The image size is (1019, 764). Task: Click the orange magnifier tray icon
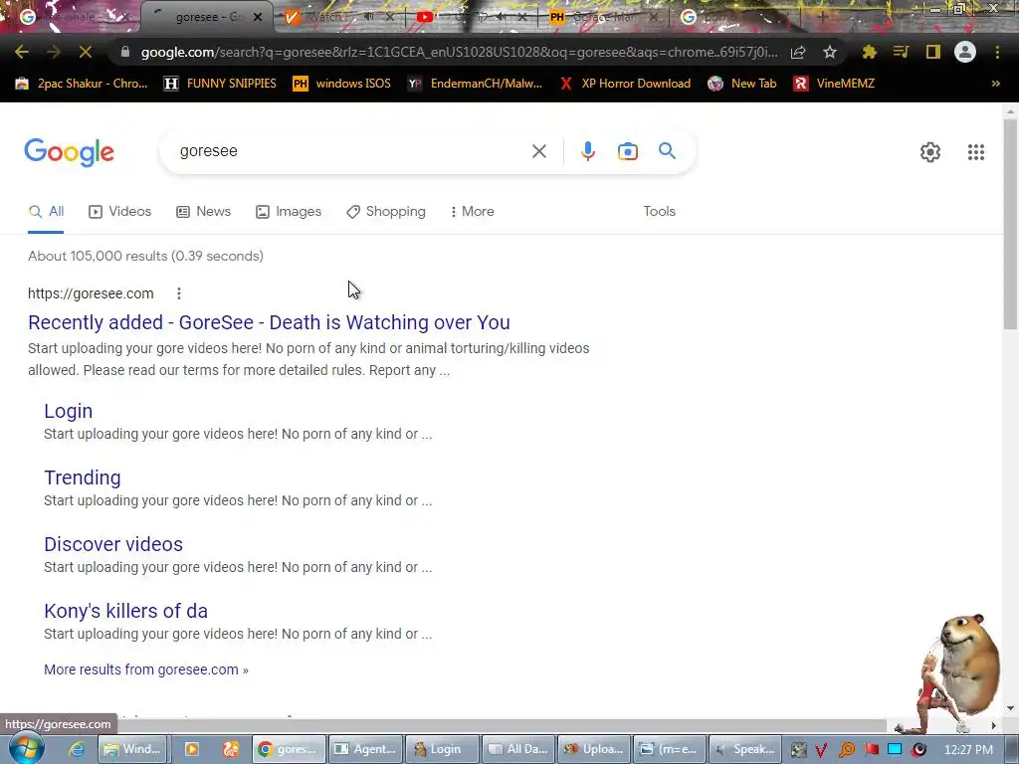[x=846, y=750]
